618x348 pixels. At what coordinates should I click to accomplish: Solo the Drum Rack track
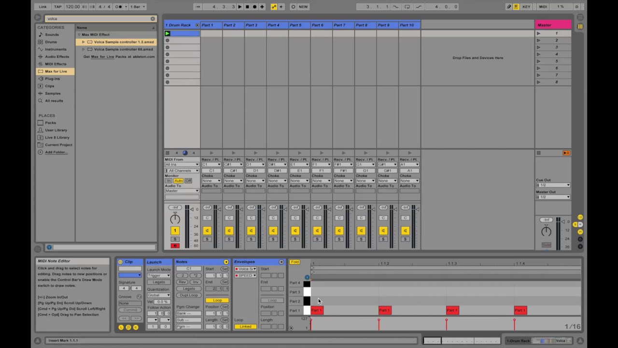[175, 239]
